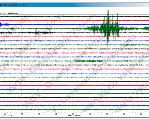The image size is (149, 119).
Task: Click the "05" minute label on the time axis
Action: 73,114
